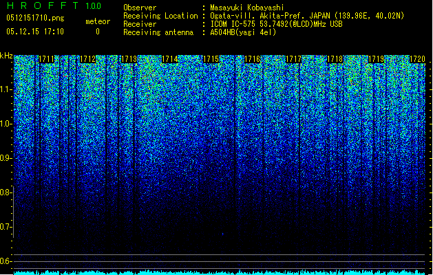Viewport: 433px width, 275px height.
Task: Click the 1718 time marker
Action: click(x=335, y=59)
